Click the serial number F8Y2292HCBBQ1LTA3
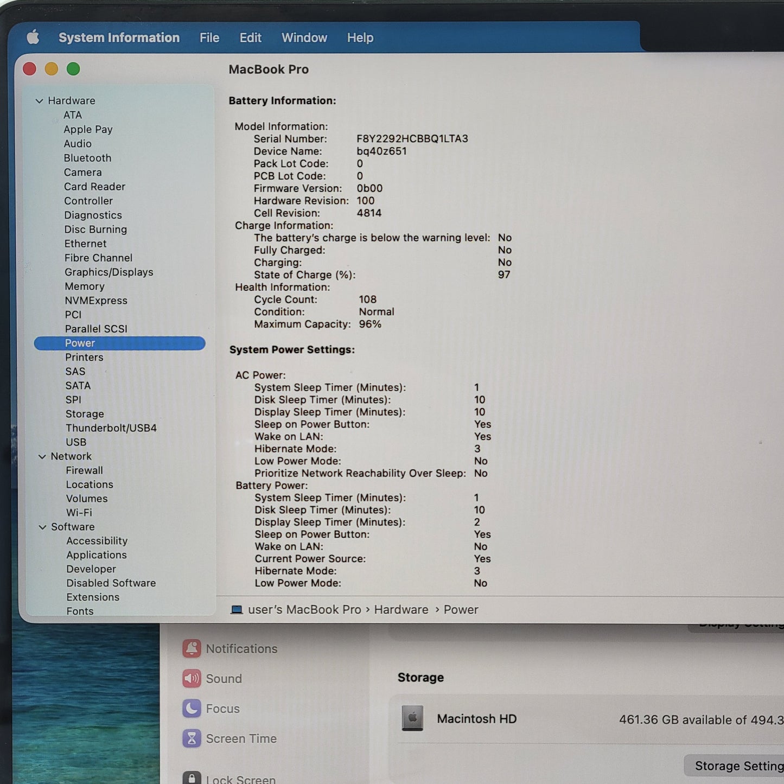The height and width of the screenshot is (784, 784). tap(412, 139)
